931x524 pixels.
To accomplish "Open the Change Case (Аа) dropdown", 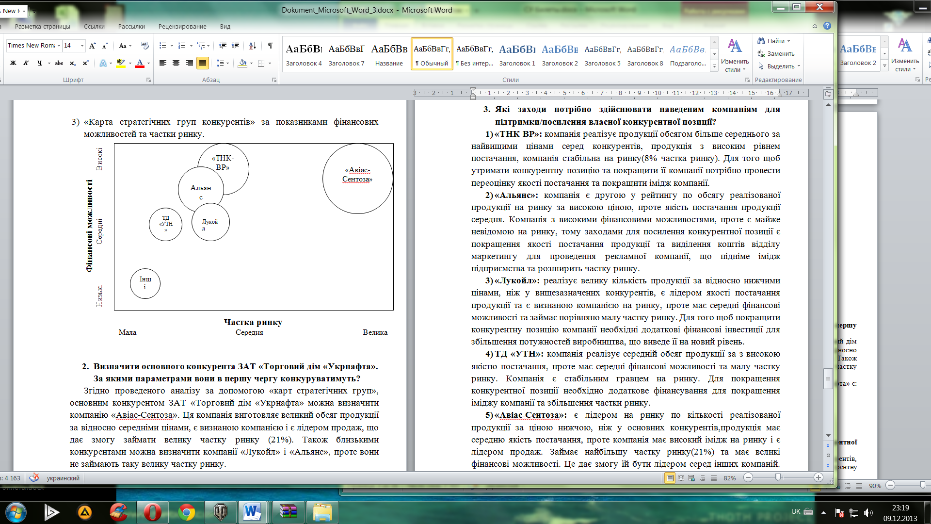I will coord(125,46).
